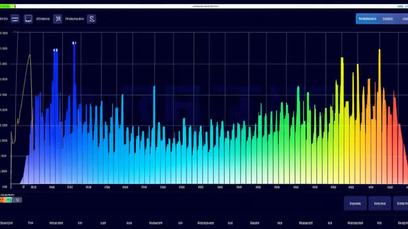This screenshot has height=229, width=408.
Task: Select the keyboard display icon in the toolbar
Action: (x=15, y=18)
